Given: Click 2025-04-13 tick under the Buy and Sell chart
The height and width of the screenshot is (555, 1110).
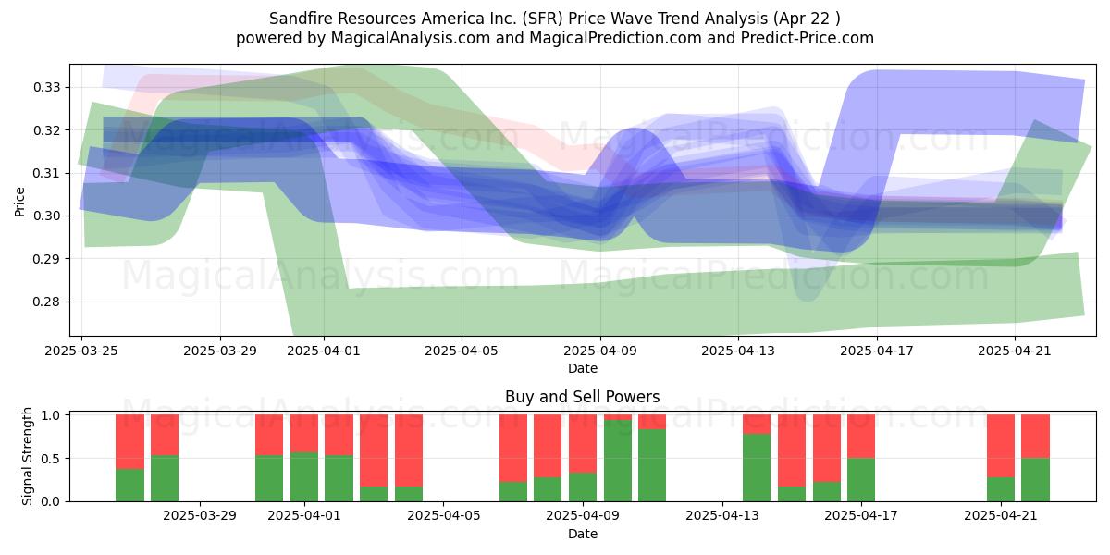Looking at the screenshot, I should point(722,516).
